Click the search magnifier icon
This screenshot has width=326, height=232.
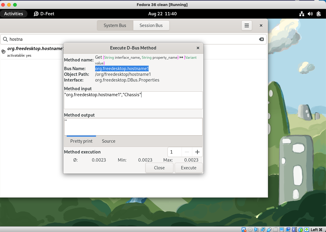tap(5, 39)
